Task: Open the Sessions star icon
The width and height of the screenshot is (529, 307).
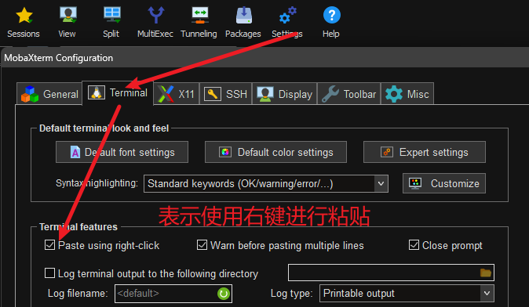Action: pyautogui.click(x=24, y=16)
